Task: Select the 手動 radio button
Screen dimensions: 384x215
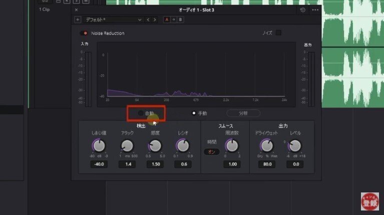Action: coord(194,113)
